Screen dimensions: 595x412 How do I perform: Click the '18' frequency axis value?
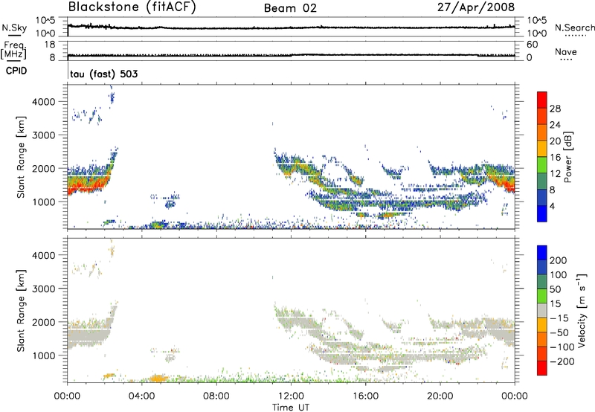(x=50, y=45)
